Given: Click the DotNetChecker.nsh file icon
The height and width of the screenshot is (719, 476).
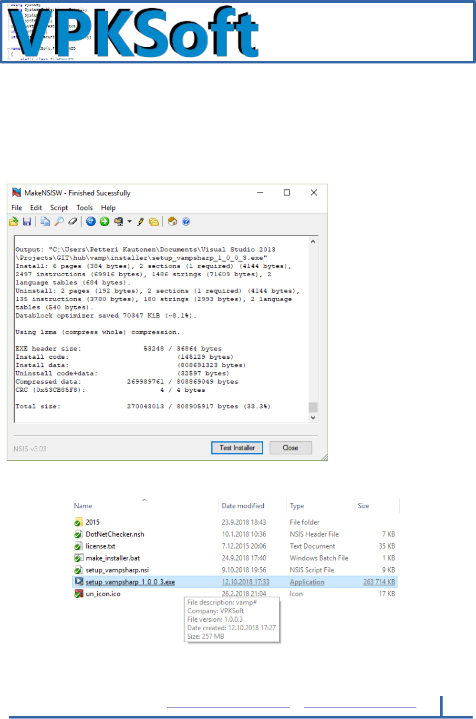Looking at the screenshot, I should coord(79,534).
